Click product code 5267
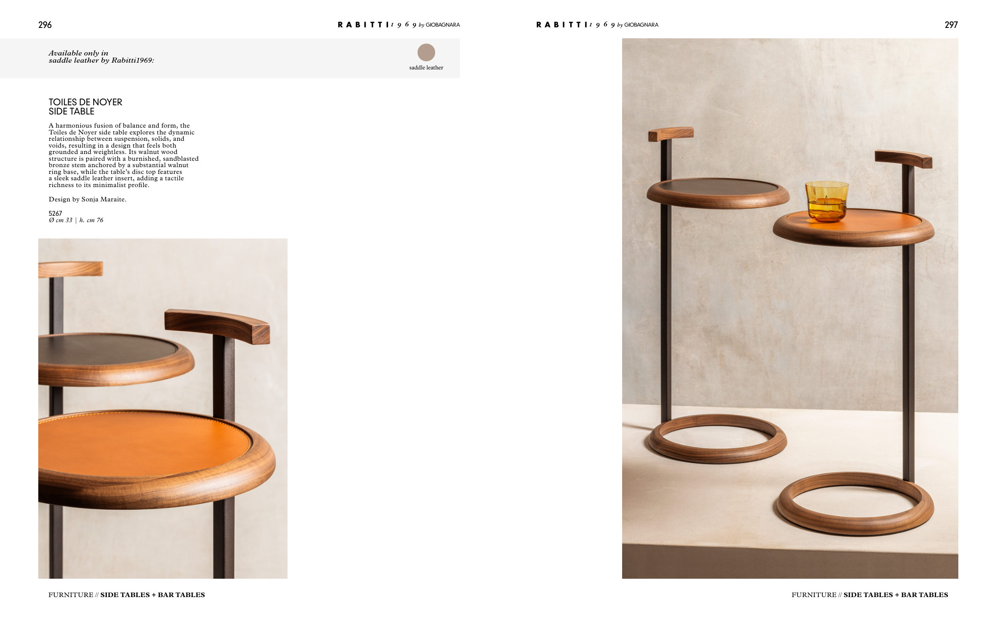The height and width of the screenshot is (617, 997). pos(55,213)
